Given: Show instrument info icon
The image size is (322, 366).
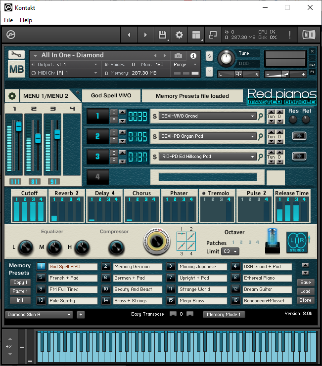Looking at the screenshot, I should pos(193,55).
